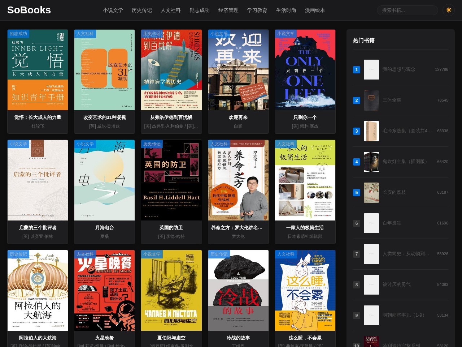
Task: Click the 励志成功 tag on 觉悟 cover
Action: [18, 34]
